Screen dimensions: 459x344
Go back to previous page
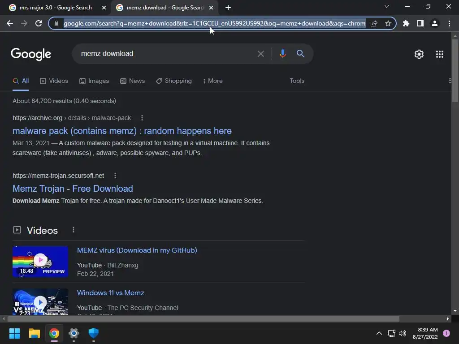coord(10,23)
